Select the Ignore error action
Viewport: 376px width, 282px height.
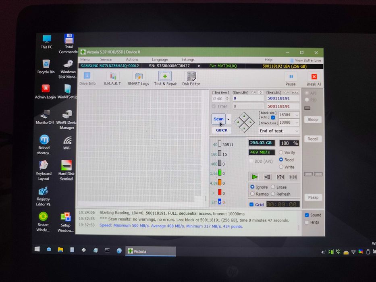pyautogui.click(x=259, y=187)
